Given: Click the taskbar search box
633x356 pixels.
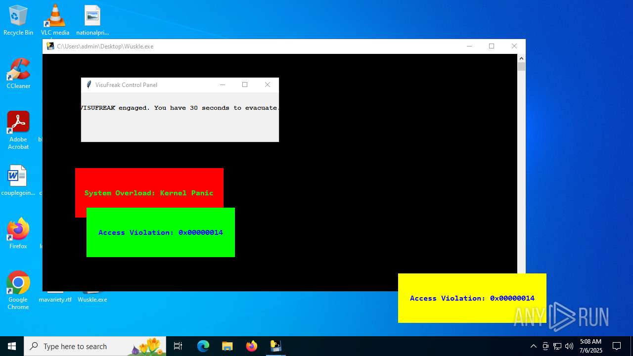Looking at the screenshot, I should (95, 346).
